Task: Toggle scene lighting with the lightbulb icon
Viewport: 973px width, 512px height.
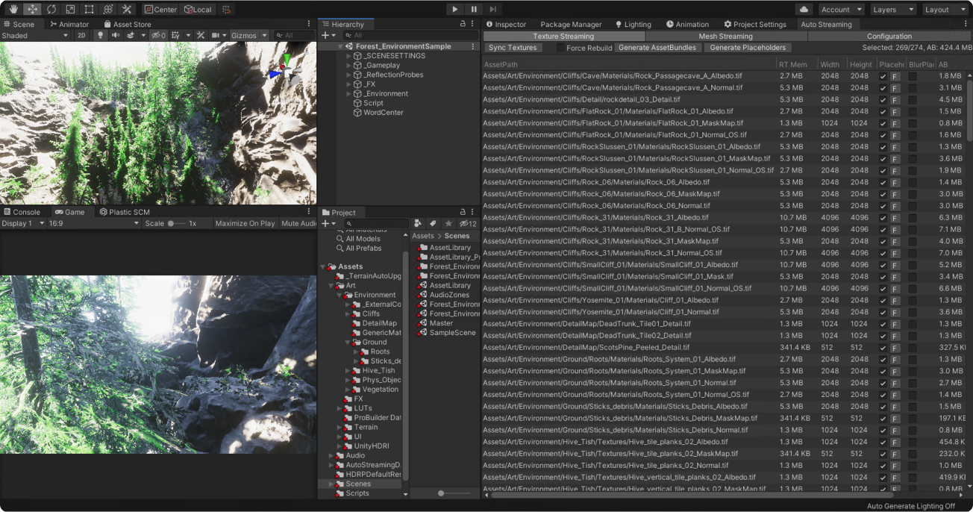Action: [101, 36]
